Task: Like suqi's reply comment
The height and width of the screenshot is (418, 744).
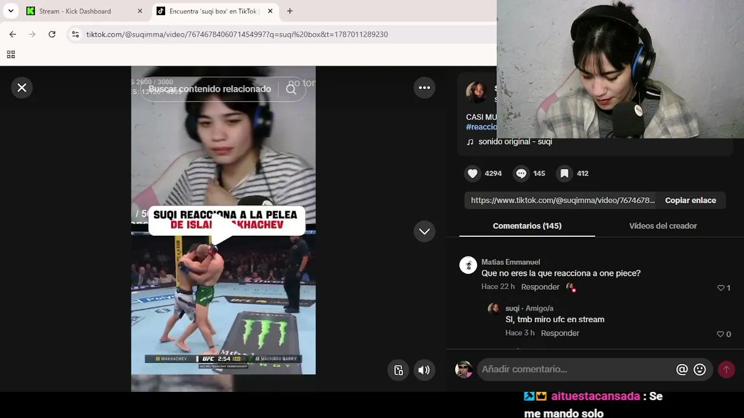Action: click(721, 334)
